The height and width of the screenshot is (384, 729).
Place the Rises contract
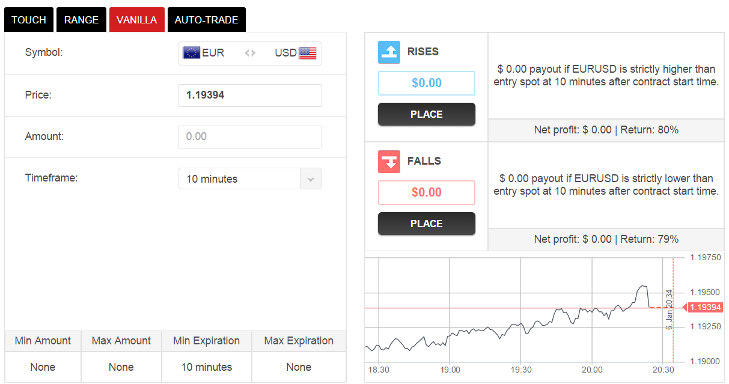427,114
